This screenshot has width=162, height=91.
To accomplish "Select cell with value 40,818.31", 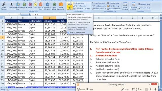I will [x=50, y=60].
